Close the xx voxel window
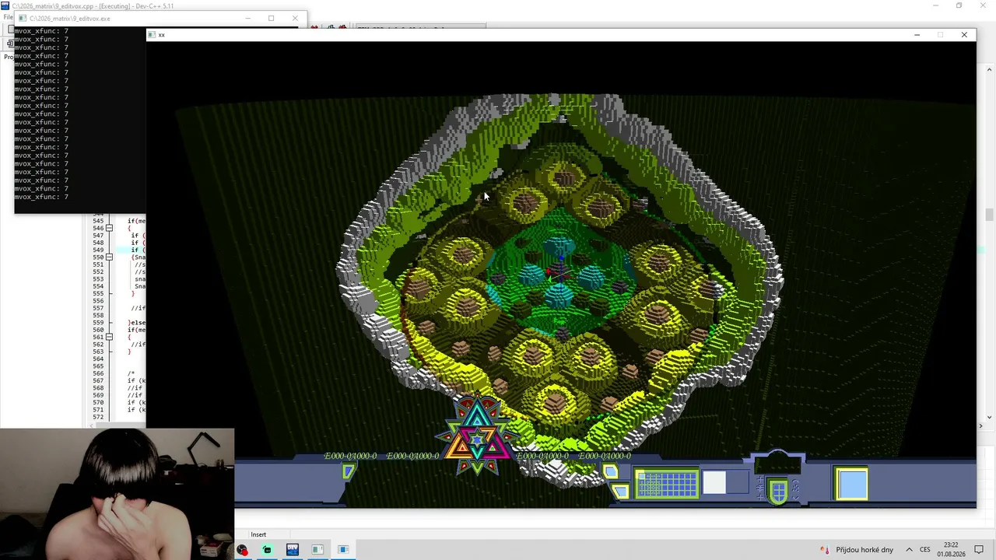This screenshot has width=996, height=560. click(964, 35)
